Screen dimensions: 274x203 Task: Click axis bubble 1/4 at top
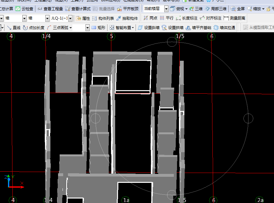coord(46,36)
